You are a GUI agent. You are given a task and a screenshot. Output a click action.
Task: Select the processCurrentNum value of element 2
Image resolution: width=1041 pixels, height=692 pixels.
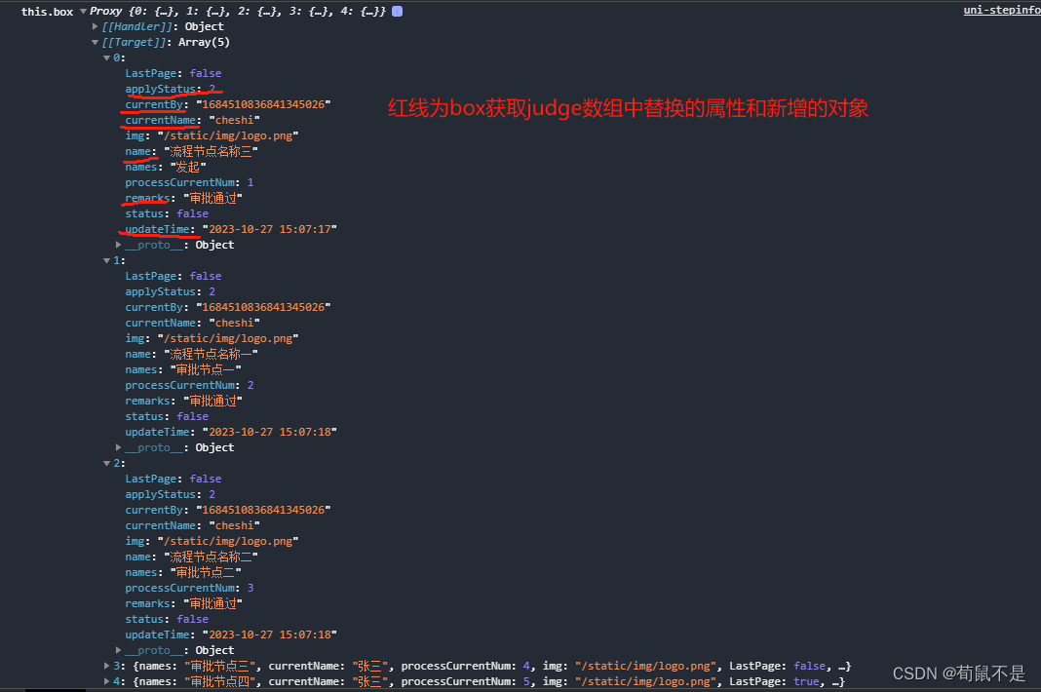(251, 588)
